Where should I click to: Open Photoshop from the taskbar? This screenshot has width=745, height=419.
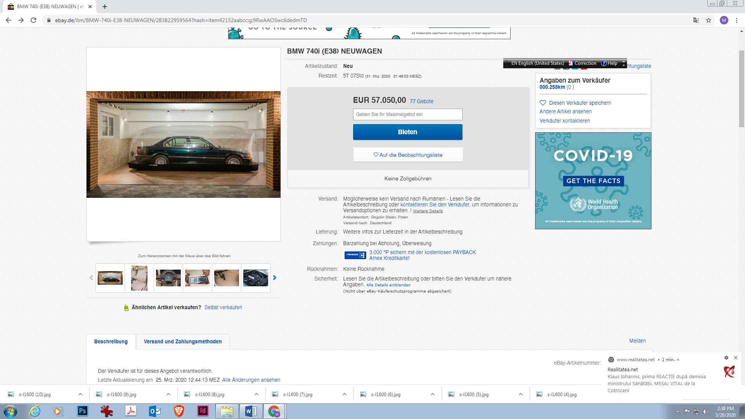pos(82,411)
